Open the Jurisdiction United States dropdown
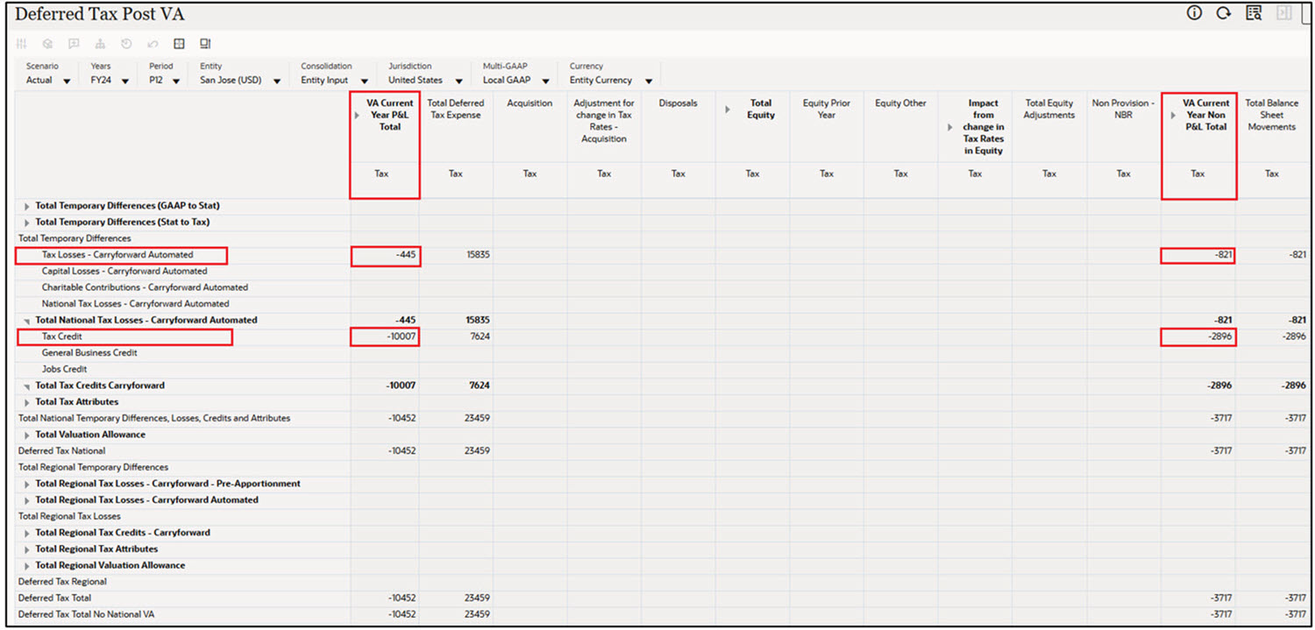 click(x=459, y=81)
